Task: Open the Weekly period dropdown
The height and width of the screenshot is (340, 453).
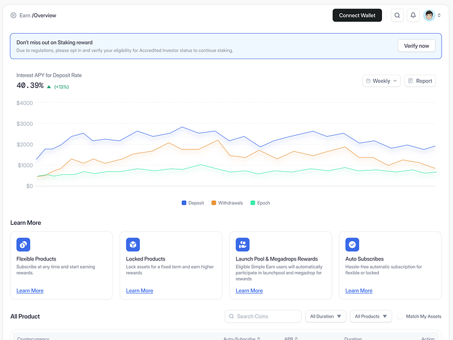Action: coord(381,81)
